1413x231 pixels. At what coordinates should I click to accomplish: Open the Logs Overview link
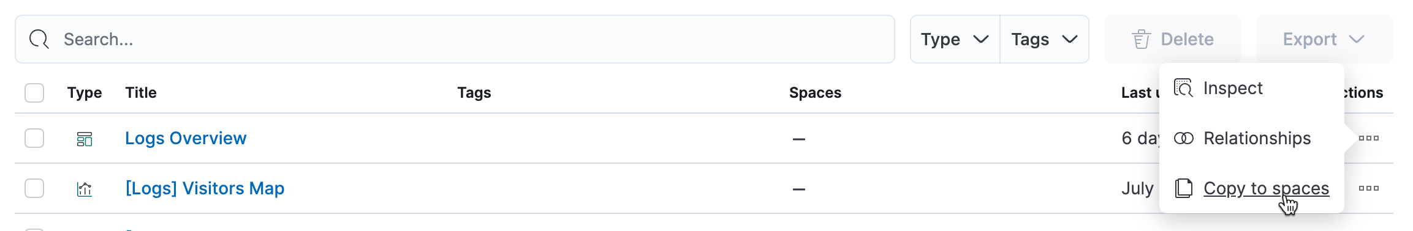click(186, 138)
